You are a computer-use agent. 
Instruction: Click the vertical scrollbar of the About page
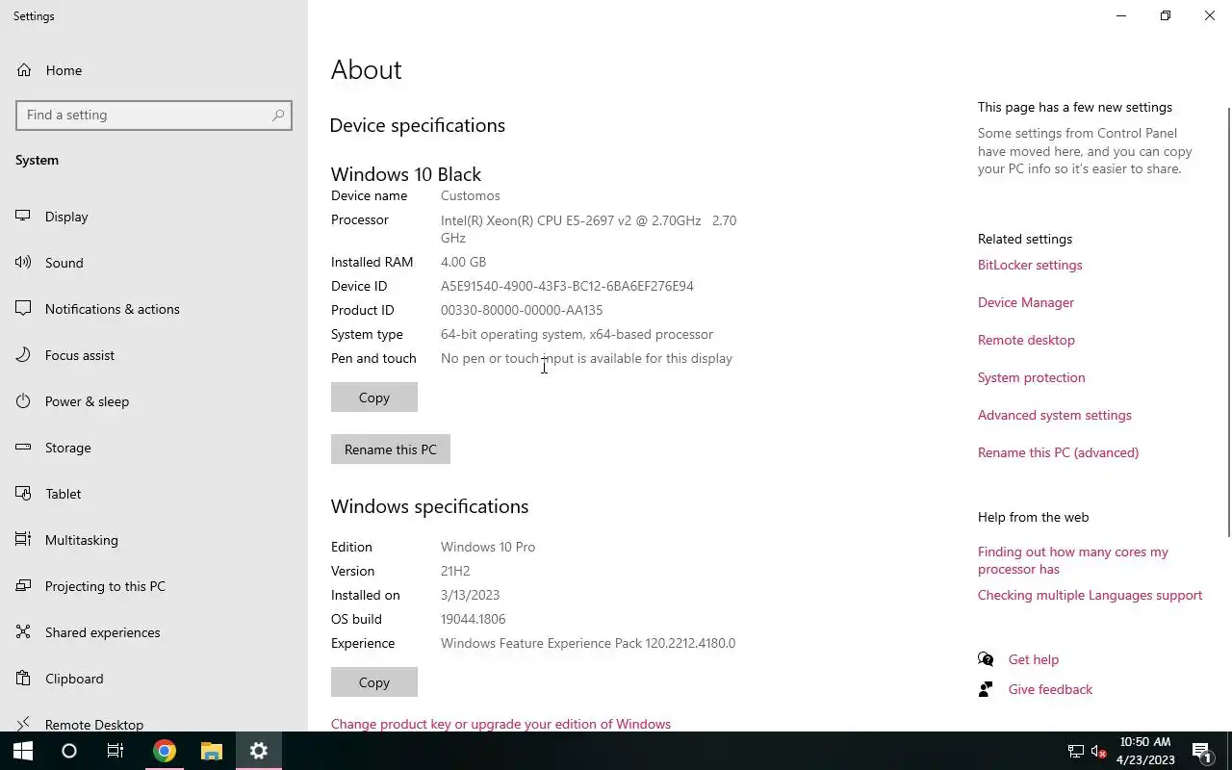click(x=1228, y=322)
